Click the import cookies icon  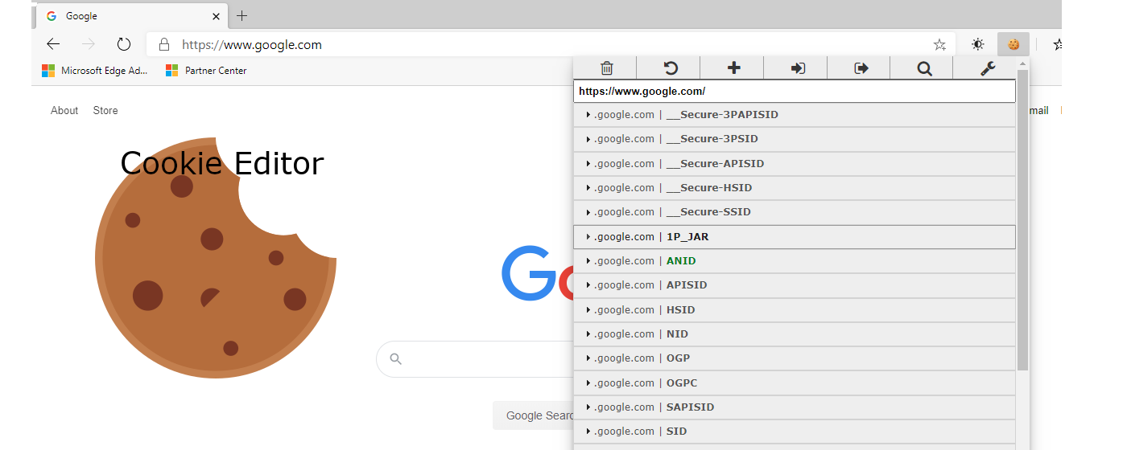[798, 68]
